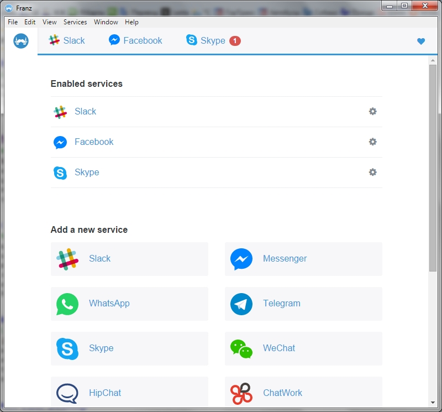Screen dimensions: 442x412
Task: Open the Window menu
Action: [x=106, y=22]
